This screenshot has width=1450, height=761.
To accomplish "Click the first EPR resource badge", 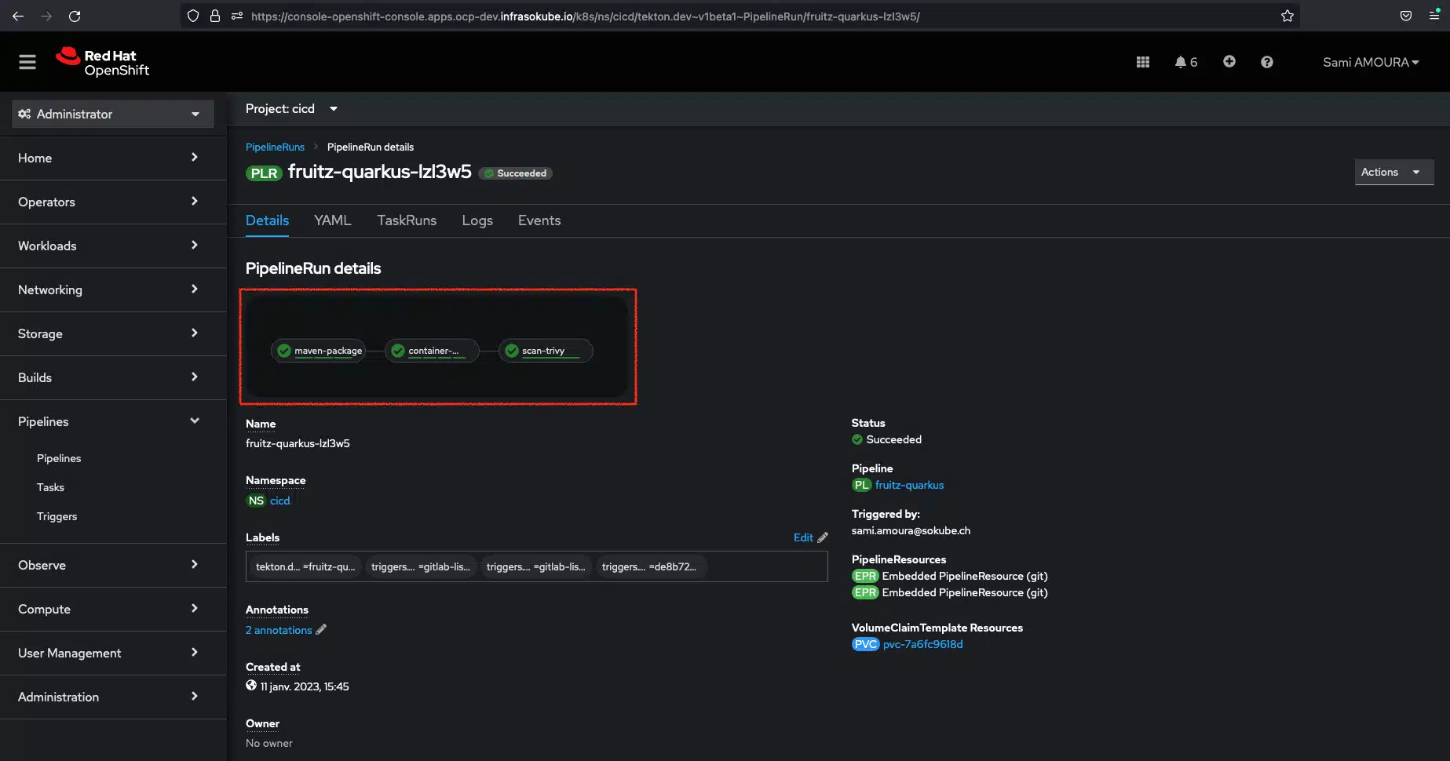I will pos(865,576).
